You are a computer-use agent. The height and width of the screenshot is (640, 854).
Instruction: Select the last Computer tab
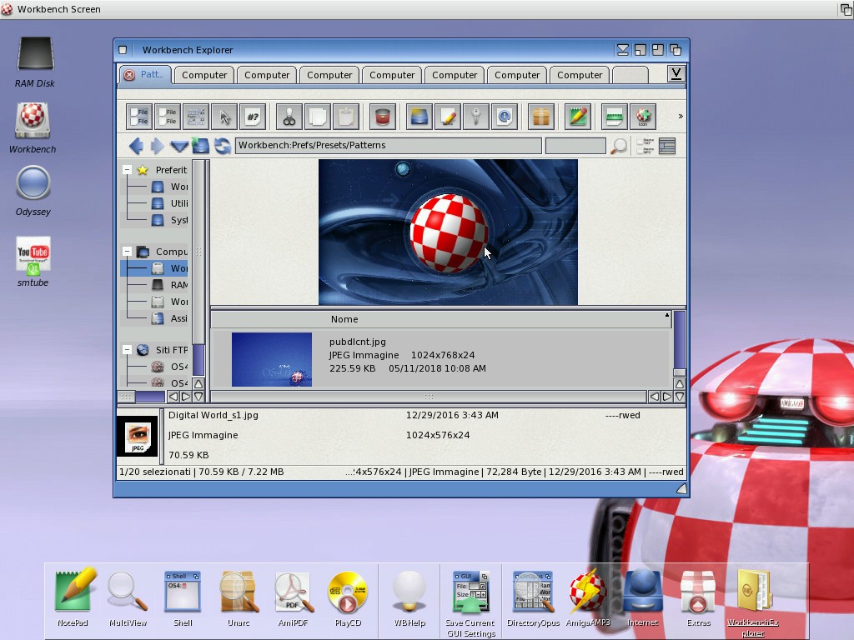click(x=580, y=75)
